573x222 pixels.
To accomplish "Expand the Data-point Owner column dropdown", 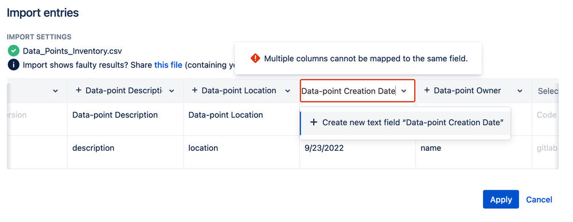I will coord(520,91).
